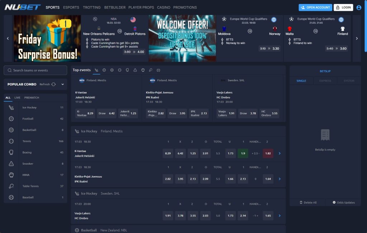Image resolution: width=367 pixels, height=233 pixels.
Task: Pick K-Vantaa 8.29 odds in Top events card
Action: pos(85,113)
